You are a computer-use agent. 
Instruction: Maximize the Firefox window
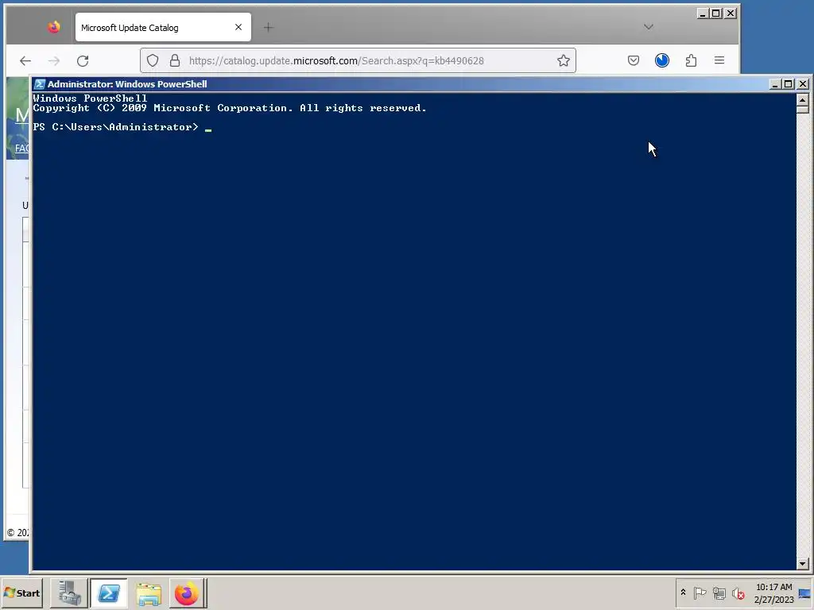pos(716,14)
